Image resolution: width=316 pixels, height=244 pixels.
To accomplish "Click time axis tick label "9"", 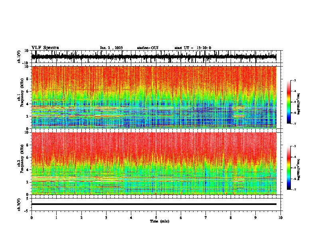I will 255,218.
